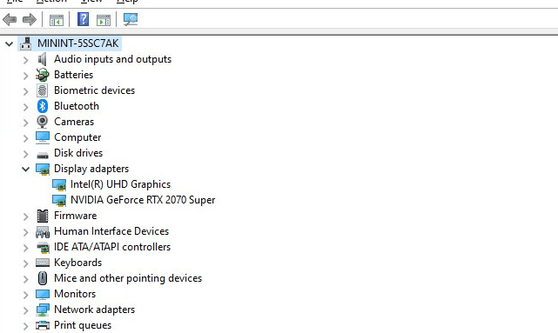558x333 pixels.
Task: Click the MININT-5SSC7AK computer icon
Action: click(25, 43)
